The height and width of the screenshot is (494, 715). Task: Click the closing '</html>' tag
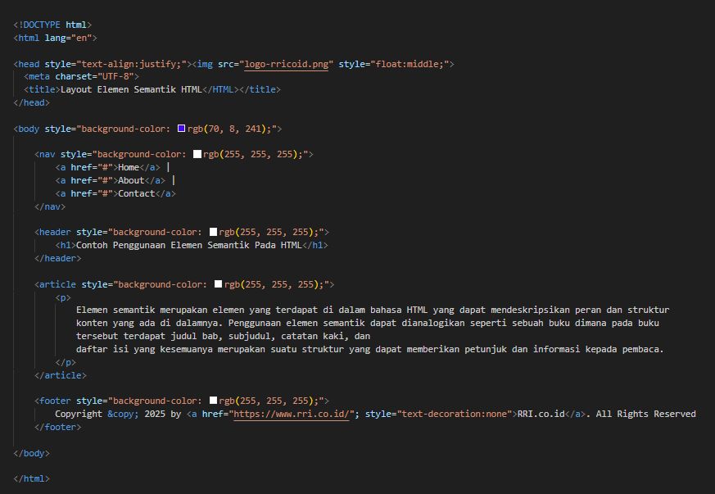[31, 478]
